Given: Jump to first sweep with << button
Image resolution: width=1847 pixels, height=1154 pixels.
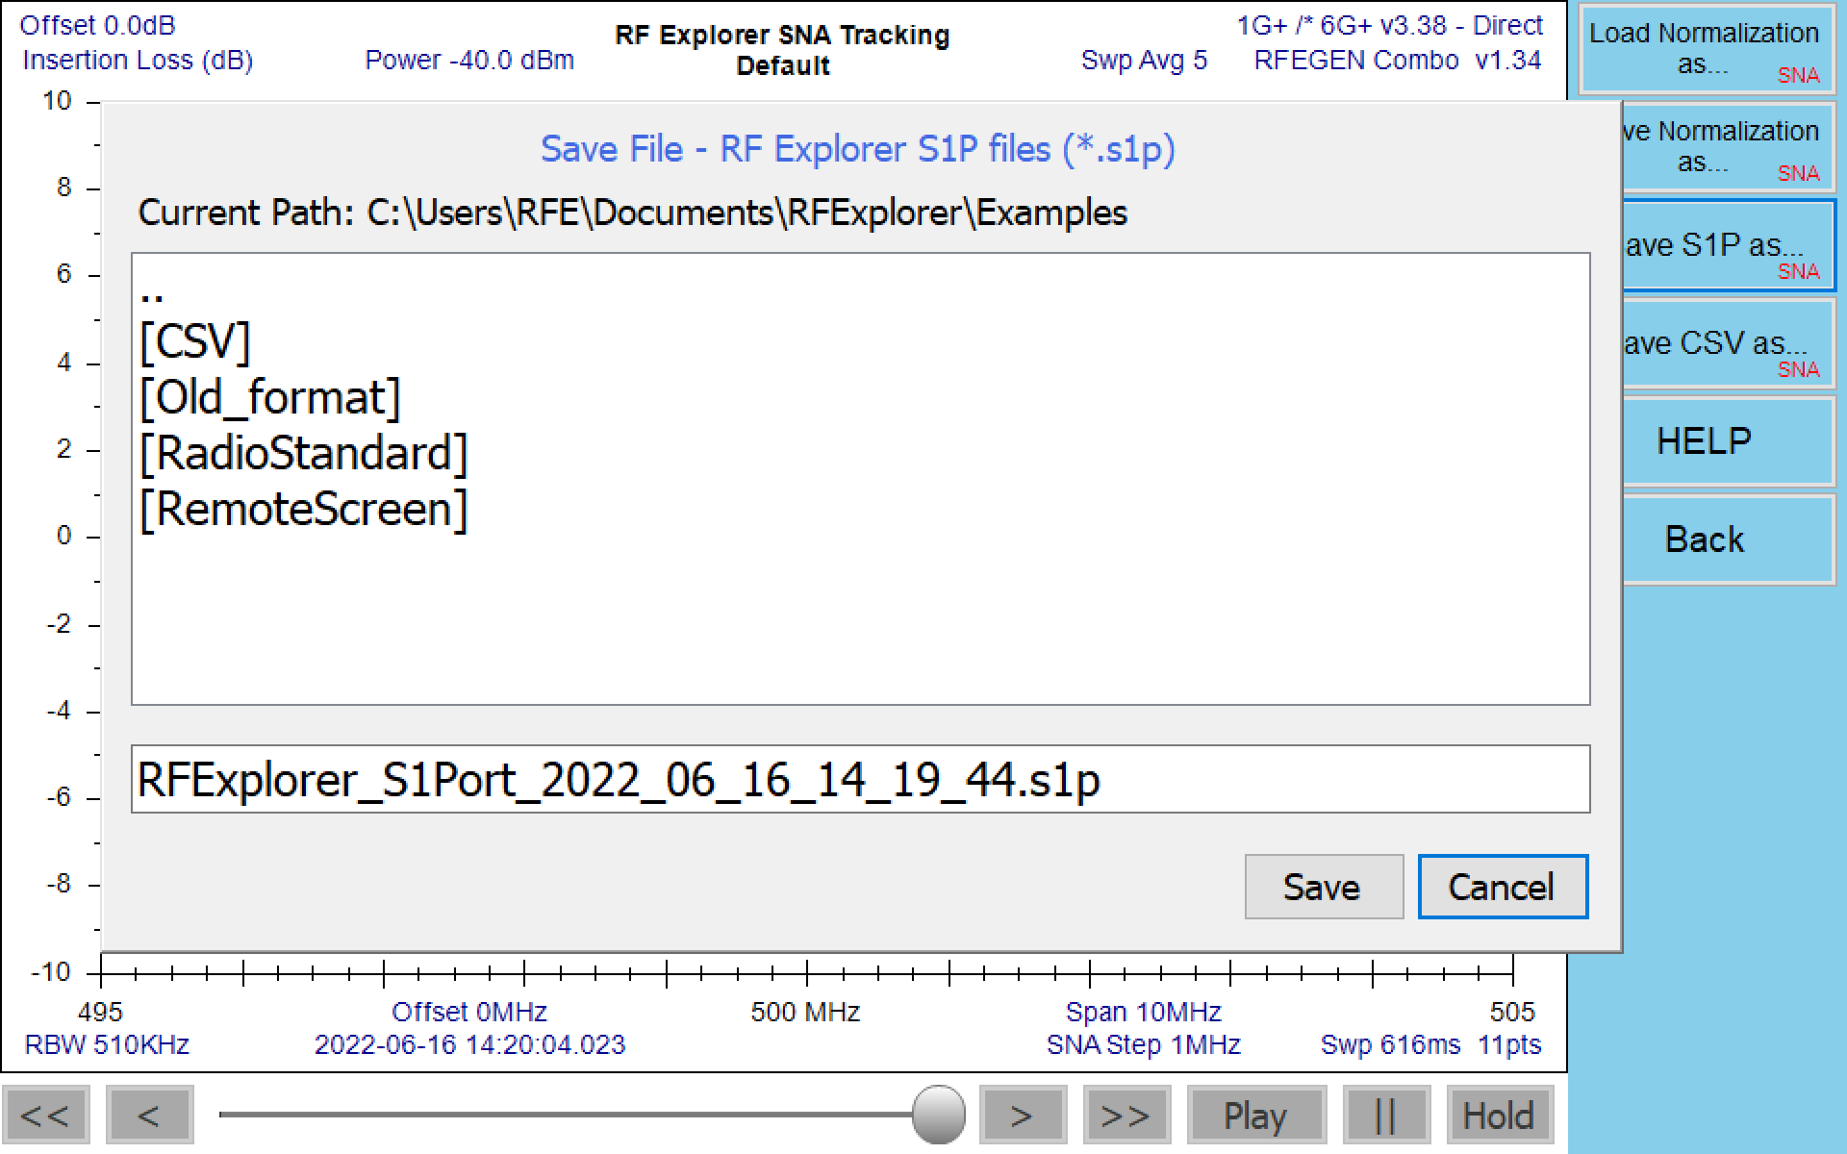Looking at the screenshot, I should coord(45,1116).
